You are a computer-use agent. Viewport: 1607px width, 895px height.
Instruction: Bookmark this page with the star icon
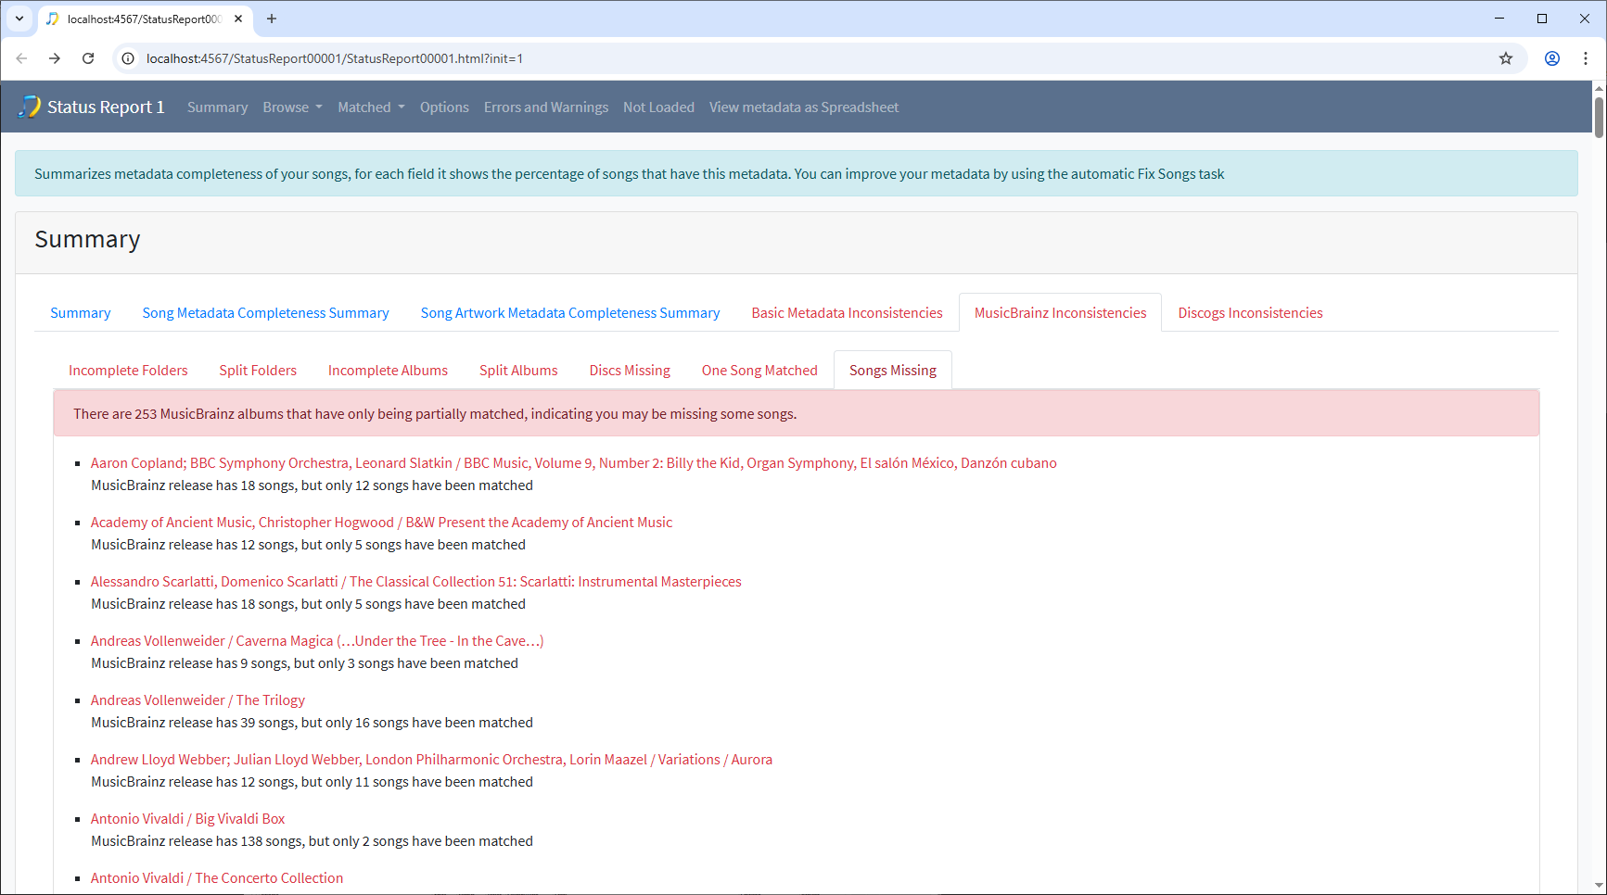1506,58
